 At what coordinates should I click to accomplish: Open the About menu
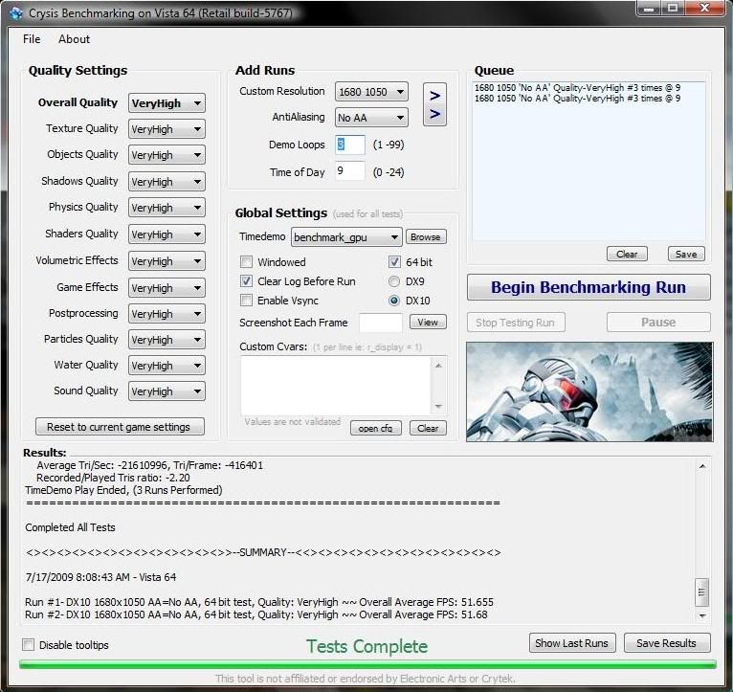point(74,39)
